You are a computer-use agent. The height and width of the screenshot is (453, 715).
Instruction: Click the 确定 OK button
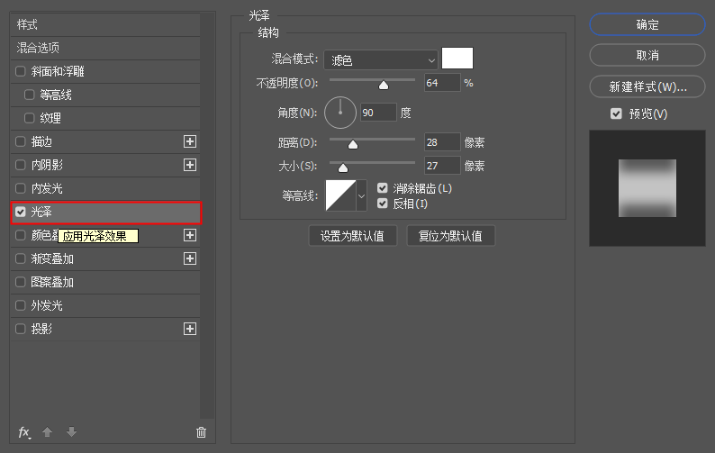(x=647, y=24)
